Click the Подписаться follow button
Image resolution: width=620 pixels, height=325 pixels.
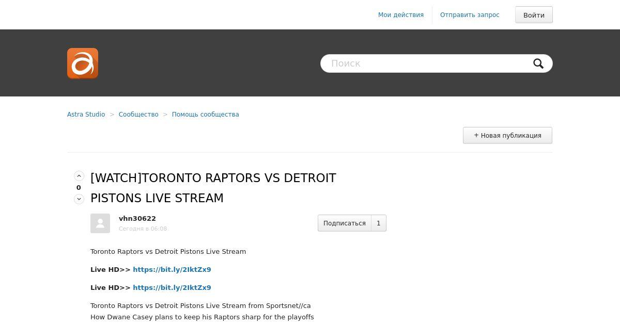click(x=345, y=223)
